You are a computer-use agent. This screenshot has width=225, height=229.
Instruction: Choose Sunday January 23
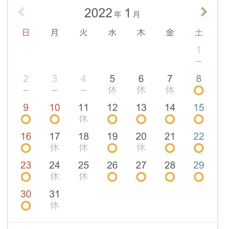[x=26, y=166]
